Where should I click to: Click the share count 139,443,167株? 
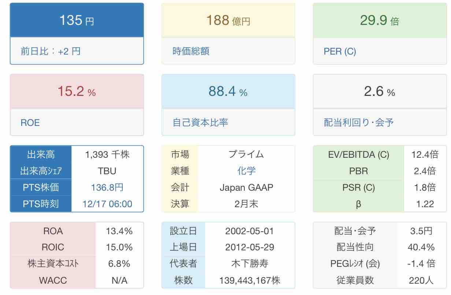click(x=249, y=281)
